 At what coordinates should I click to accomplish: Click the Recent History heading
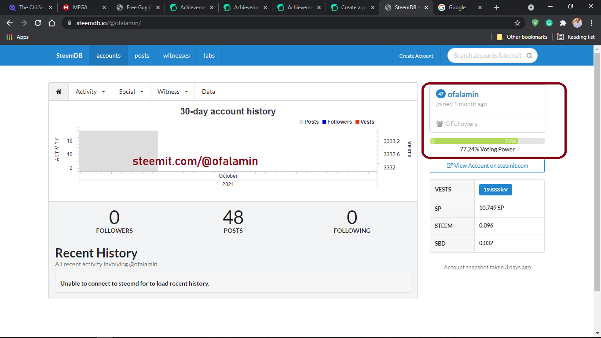coord(96,253)
